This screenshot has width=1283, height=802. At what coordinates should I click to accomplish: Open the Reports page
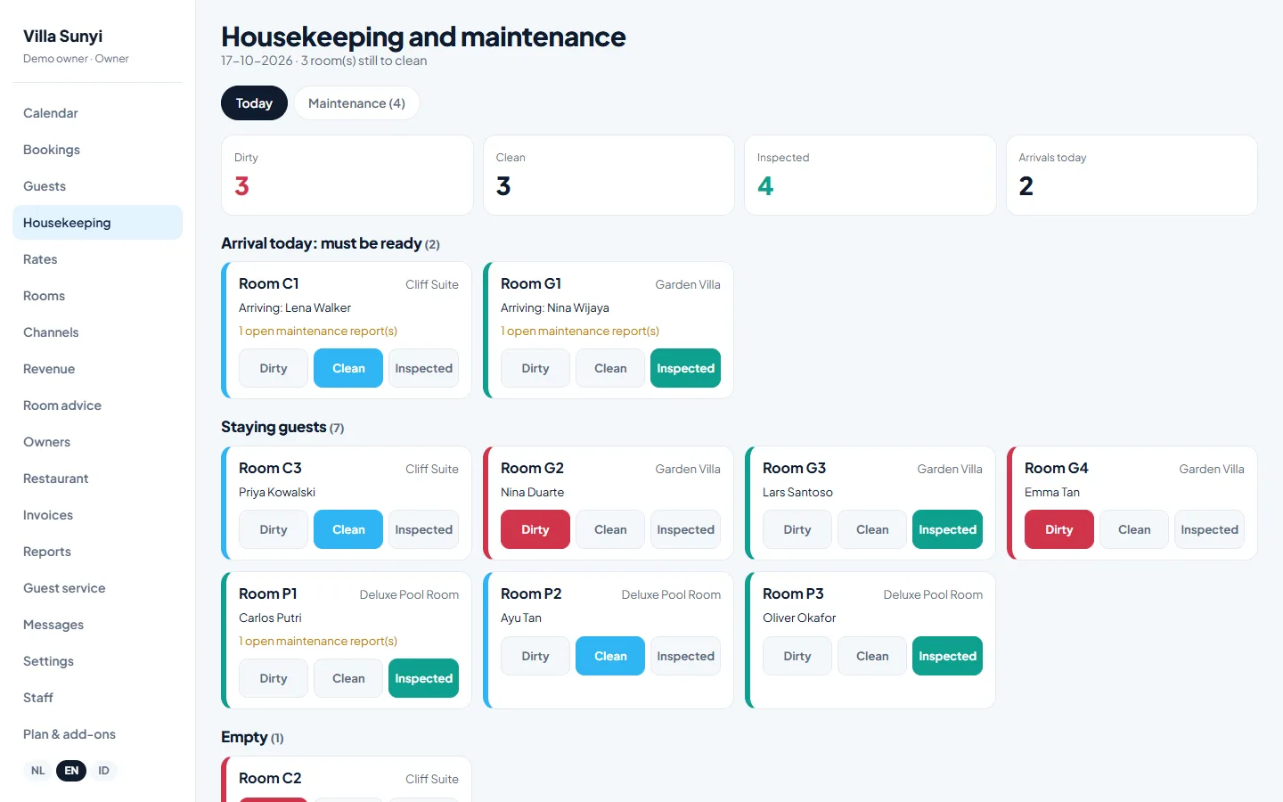[97, 552]
